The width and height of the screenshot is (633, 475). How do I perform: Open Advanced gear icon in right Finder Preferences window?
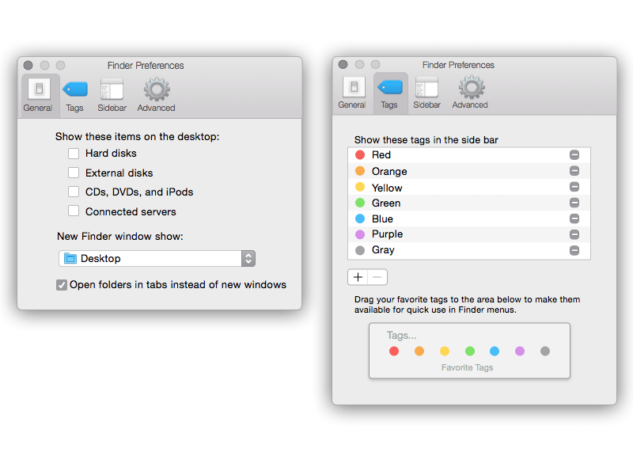pyautogui.click(x=472, y=87)
